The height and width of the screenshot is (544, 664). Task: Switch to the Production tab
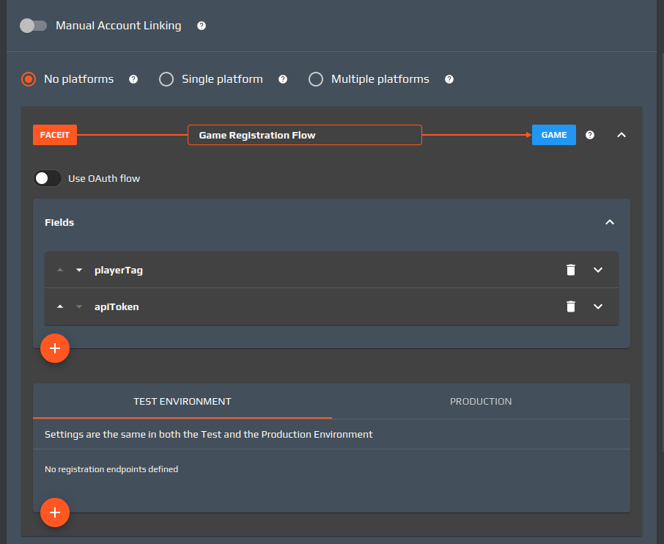click(x=481, y=401)
